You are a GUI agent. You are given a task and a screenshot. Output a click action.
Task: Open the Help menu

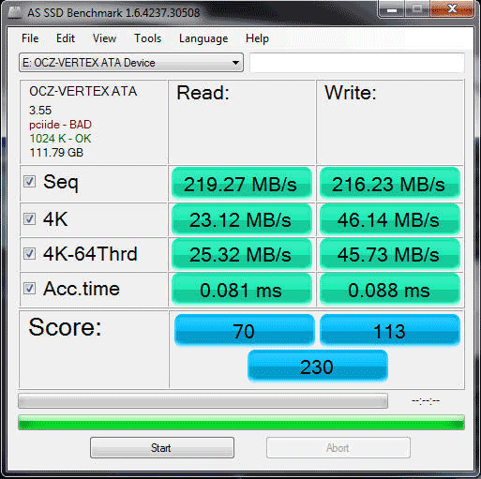[x=257, y=38]
